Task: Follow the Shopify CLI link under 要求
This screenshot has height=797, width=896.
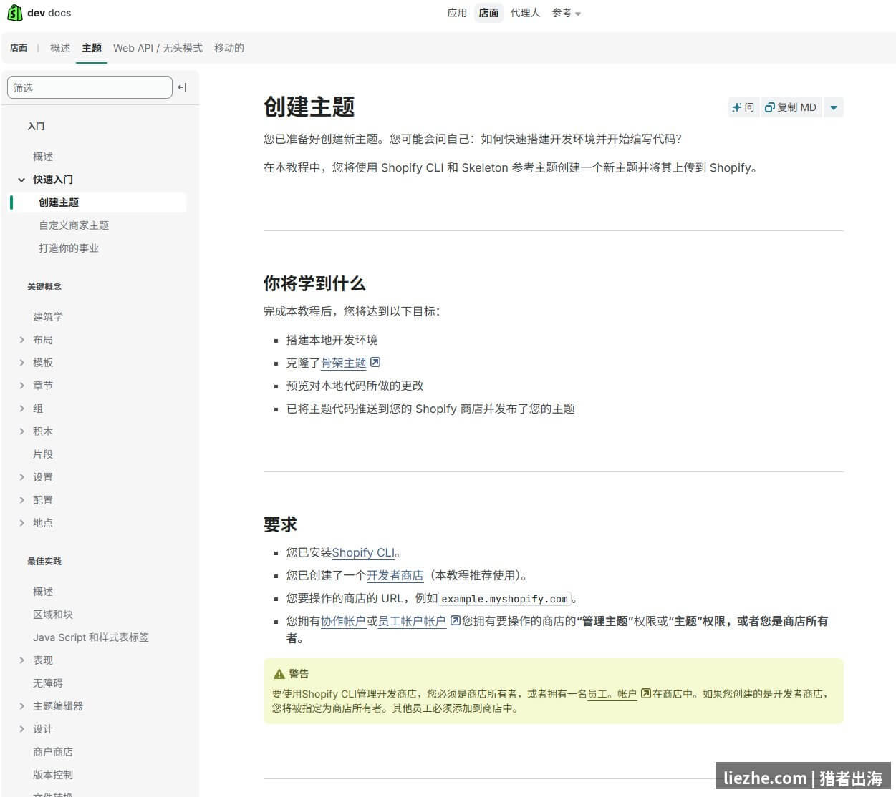Action: (363, 552)
